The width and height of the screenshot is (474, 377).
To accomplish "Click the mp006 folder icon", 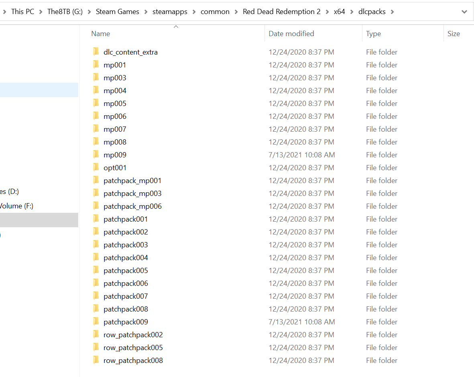I will (x=96, y=116).
